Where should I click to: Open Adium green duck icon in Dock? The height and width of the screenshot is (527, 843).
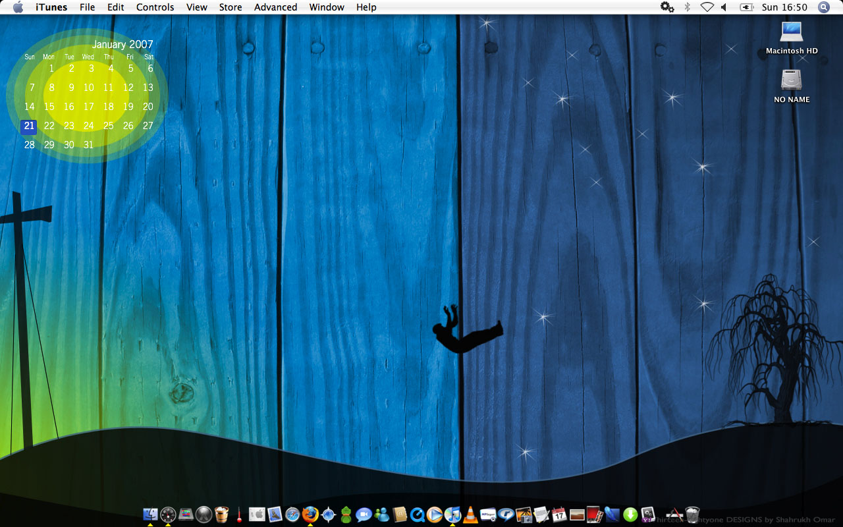[x=346, y=514]
